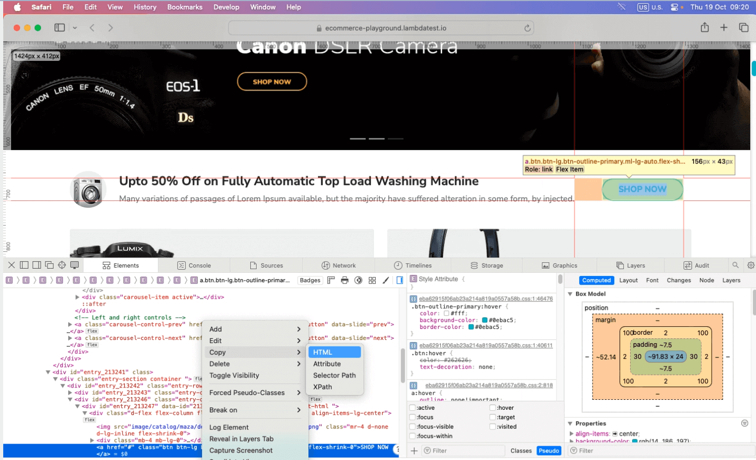
Task: Open the print styles emulation icon
Action: (345, 280)
